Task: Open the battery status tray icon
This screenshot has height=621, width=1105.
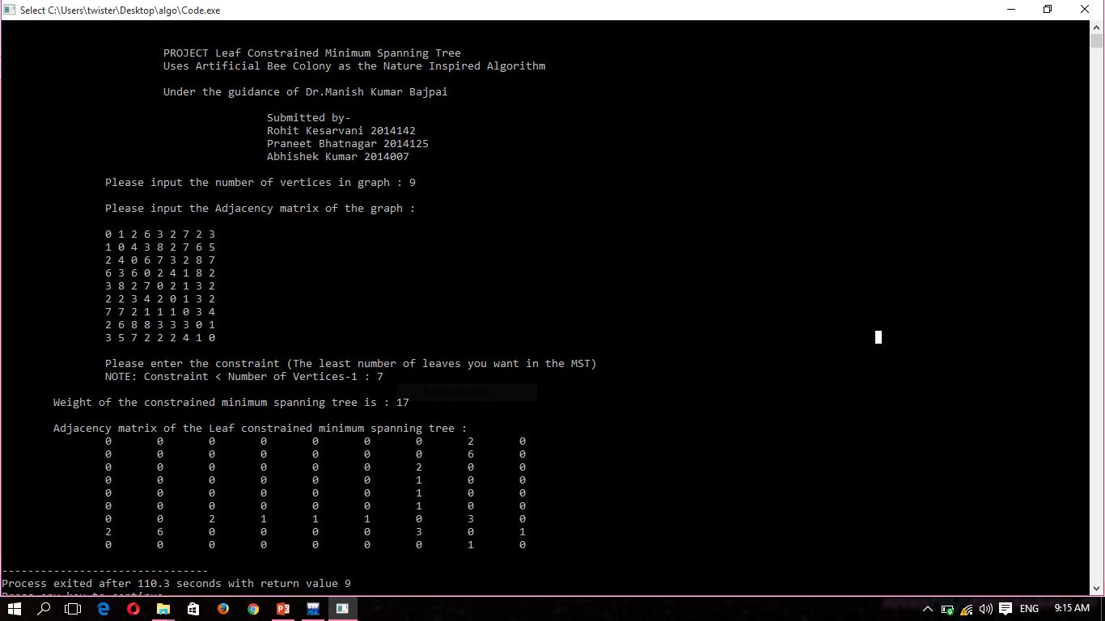Action: coord(947,609)
